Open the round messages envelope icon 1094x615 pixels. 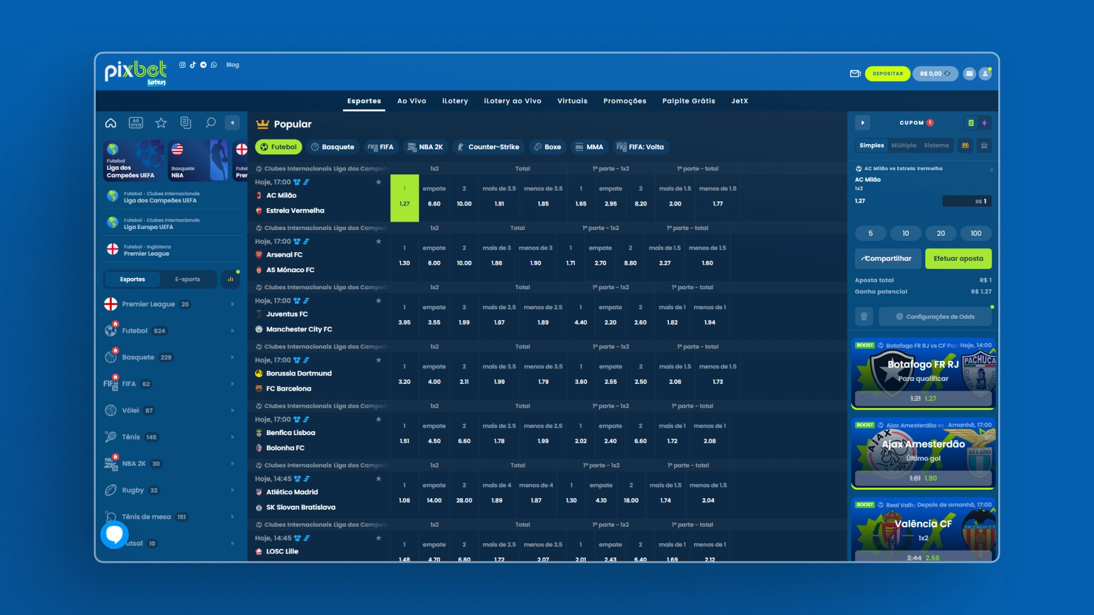tap(969, 73)
